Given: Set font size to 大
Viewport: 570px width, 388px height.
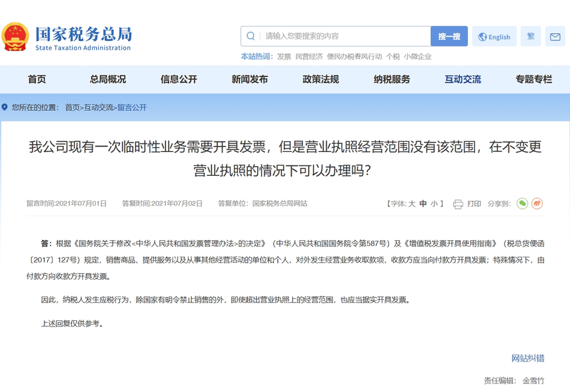Looking at the screenshot, I should pyautogui.click(x=412, y=204).
